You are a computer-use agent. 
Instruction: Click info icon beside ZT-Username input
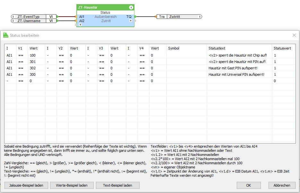pyautogui.click(x=13, y=21)
